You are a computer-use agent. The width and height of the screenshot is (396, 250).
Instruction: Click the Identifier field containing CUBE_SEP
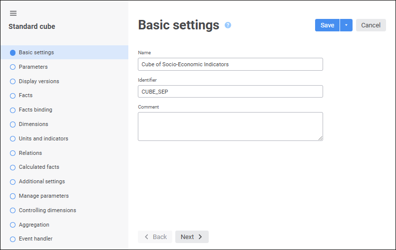pos(230,91)
